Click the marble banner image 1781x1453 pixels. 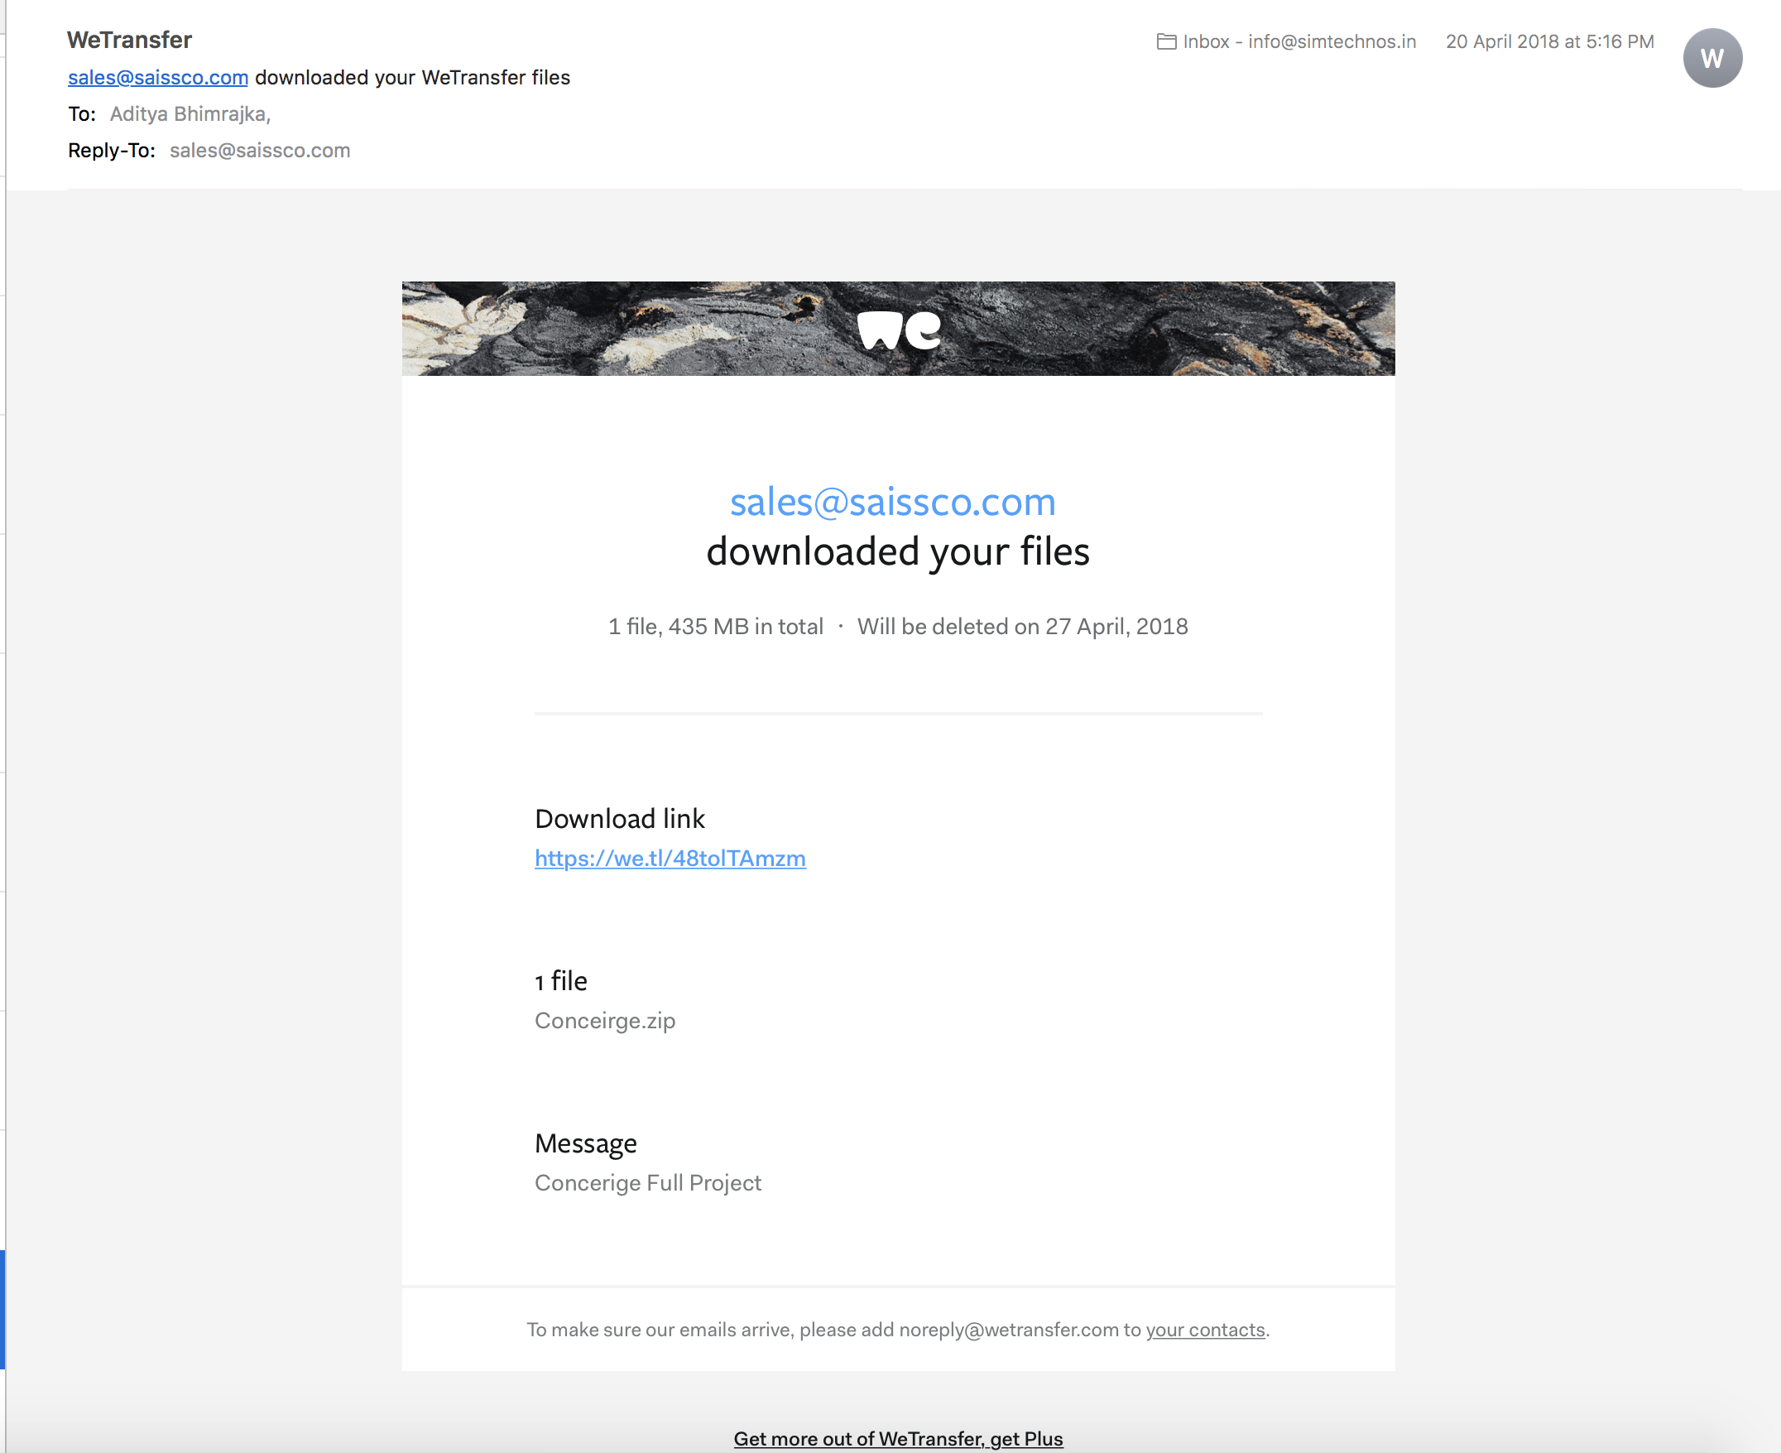pos(899,328)
